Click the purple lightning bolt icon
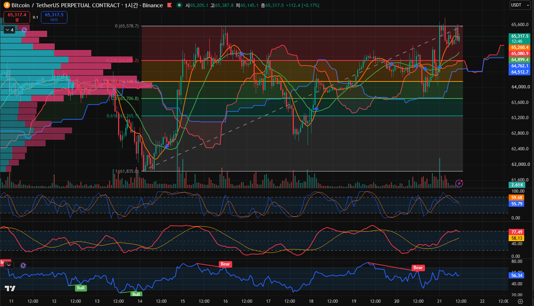Image resolution: width=534 pixels, height=306 pixels. (x=459, y=183)
